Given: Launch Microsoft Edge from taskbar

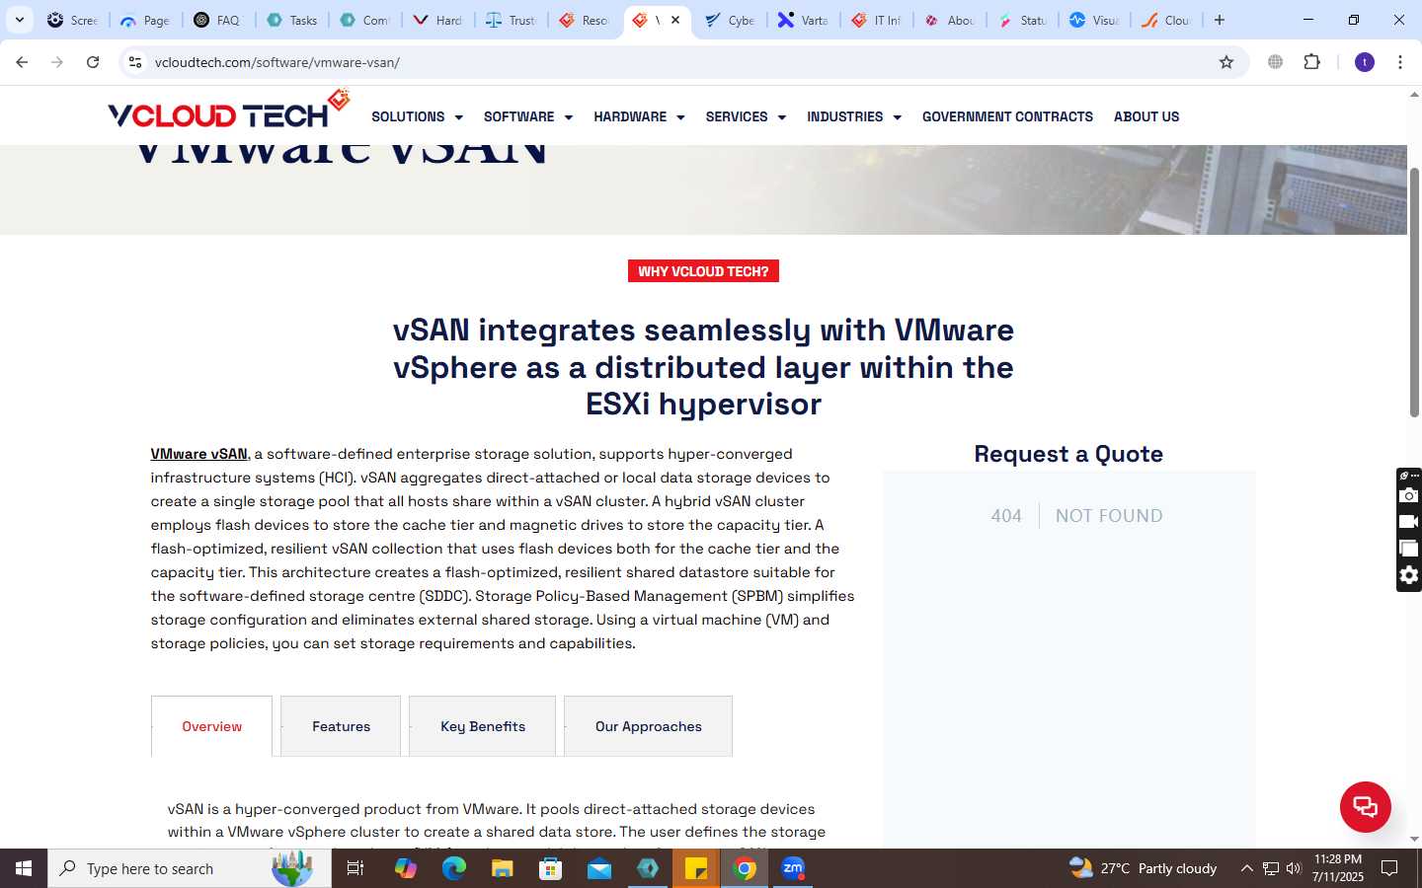Looking at the screenshot, I should tap(453, 868).
